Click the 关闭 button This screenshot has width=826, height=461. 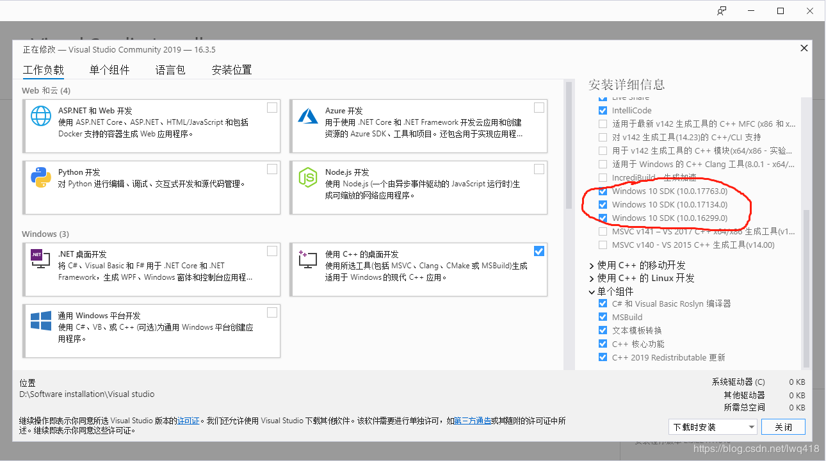coord(783,426)
